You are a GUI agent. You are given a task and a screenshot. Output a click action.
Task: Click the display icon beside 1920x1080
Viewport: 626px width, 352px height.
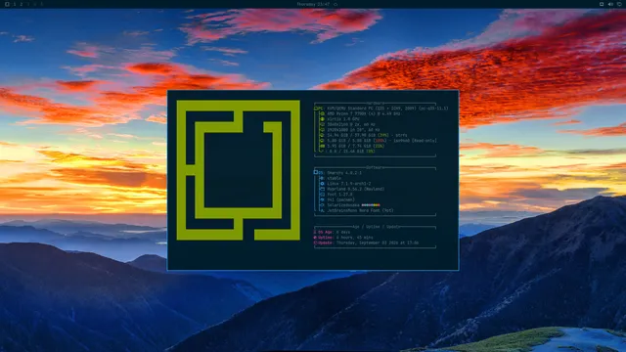pyautogui.click(x=323, y=130)
